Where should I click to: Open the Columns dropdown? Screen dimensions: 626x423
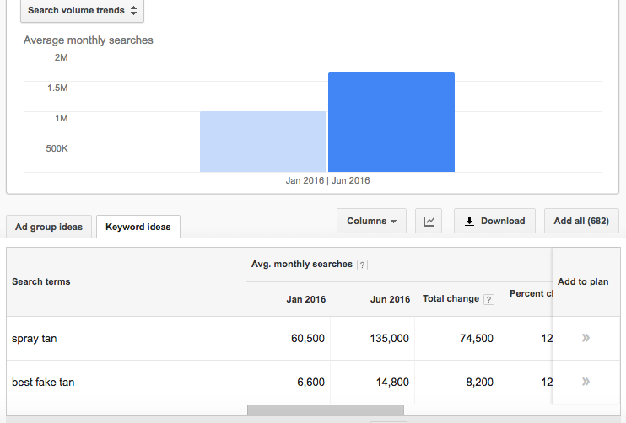click(x=371, y=221)
